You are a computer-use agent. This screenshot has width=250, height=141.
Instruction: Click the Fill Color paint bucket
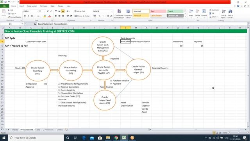(45, 16)
